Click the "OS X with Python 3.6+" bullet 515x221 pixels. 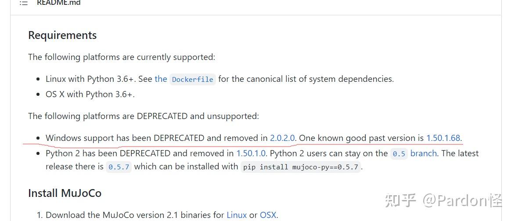(x=90, y=94)
